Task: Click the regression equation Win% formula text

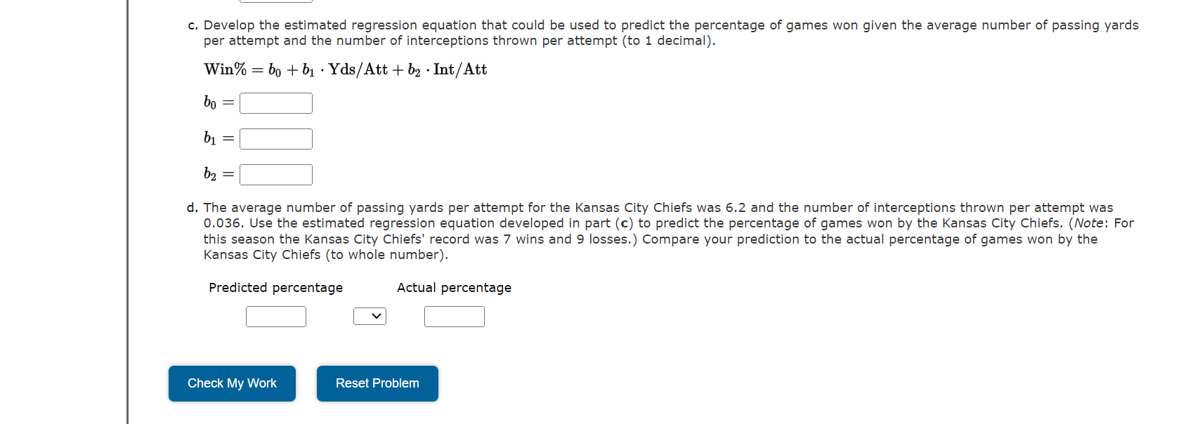Action: [x=345, y=69]
